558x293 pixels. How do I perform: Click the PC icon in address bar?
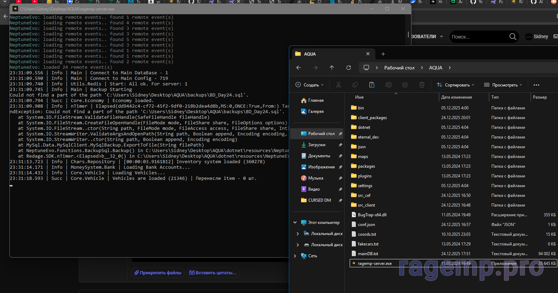pos(366,68)
